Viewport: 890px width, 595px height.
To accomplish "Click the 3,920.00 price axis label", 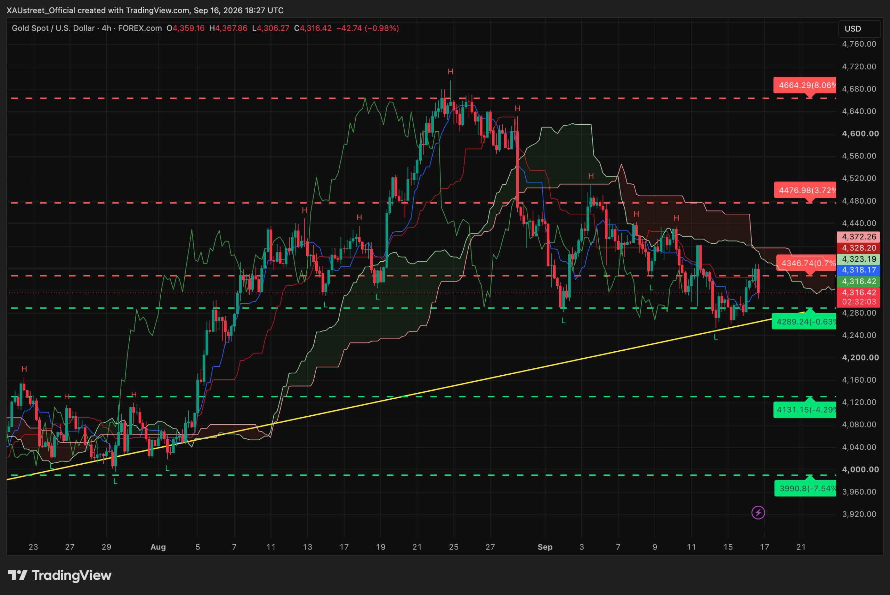I will click(x=859, y=514).
